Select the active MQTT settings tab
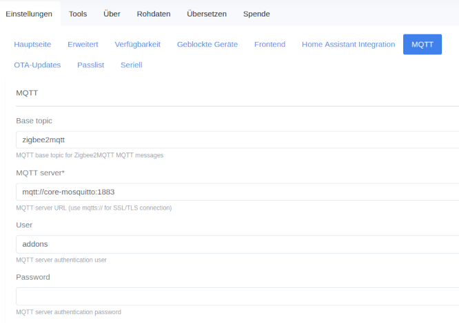 coord(422,45)
